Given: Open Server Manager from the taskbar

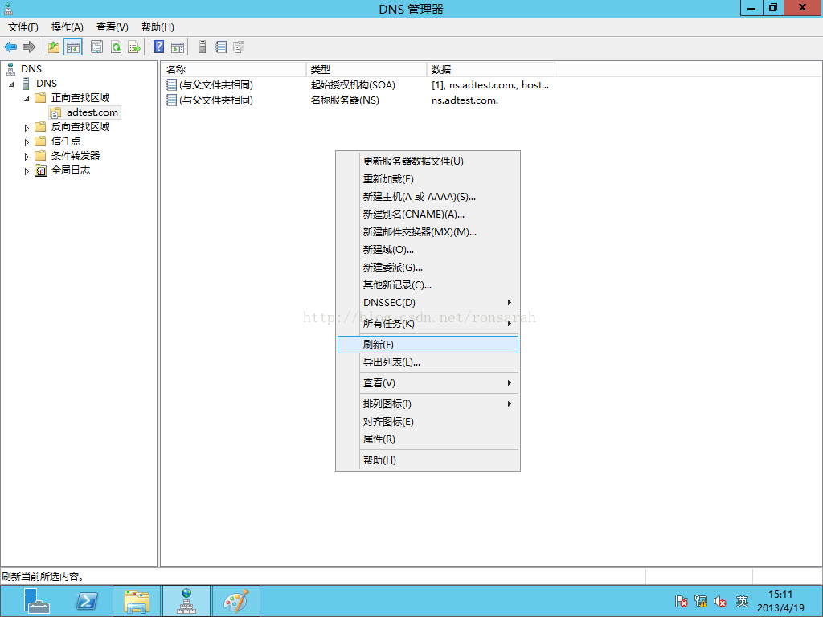Looking at the screenshot, I should (x=35, y=601).
